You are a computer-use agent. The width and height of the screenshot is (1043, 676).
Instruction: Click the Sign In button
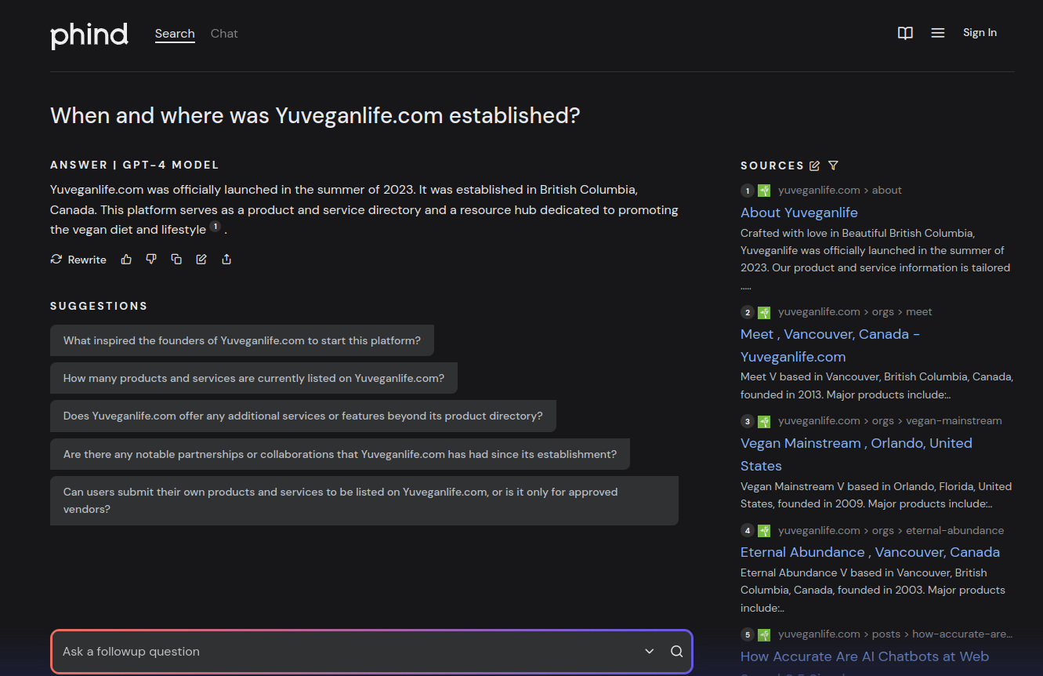980,33
